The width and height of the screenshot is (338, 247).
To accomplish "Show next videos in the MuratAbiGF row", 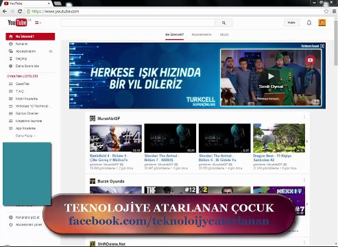I will (x=307, y=141).
